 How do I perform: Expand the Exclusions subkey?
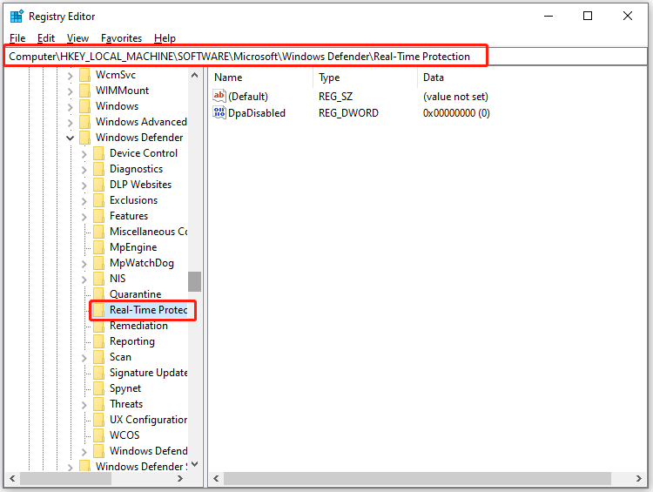[x=84, y=201]
